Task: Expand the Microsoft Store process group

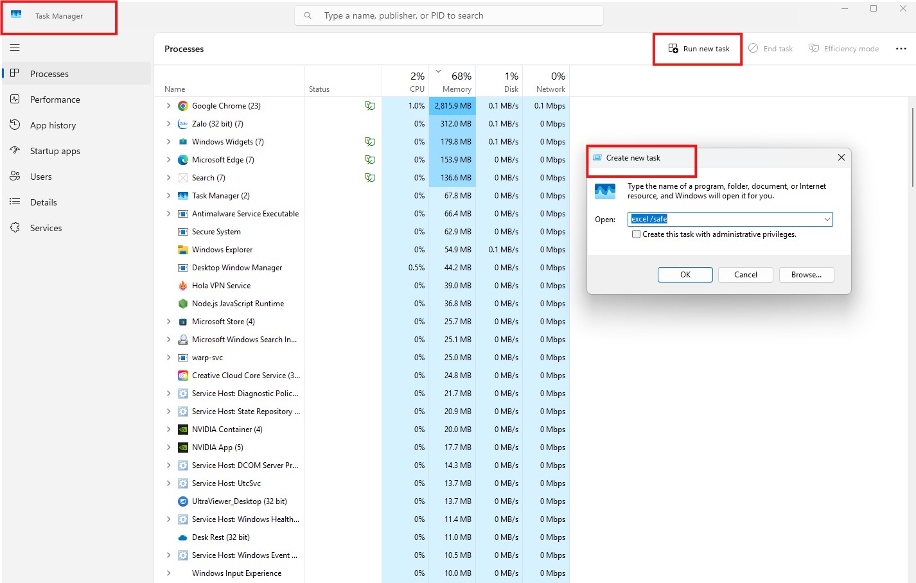Action: (x=168, y=322)
